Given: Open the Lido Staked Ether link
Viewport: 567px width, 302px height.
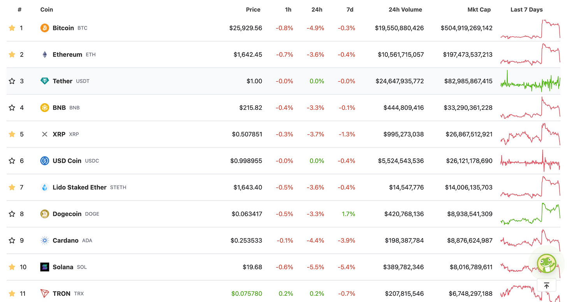Looking at the screenshot, I should click(x=79, y=187).
